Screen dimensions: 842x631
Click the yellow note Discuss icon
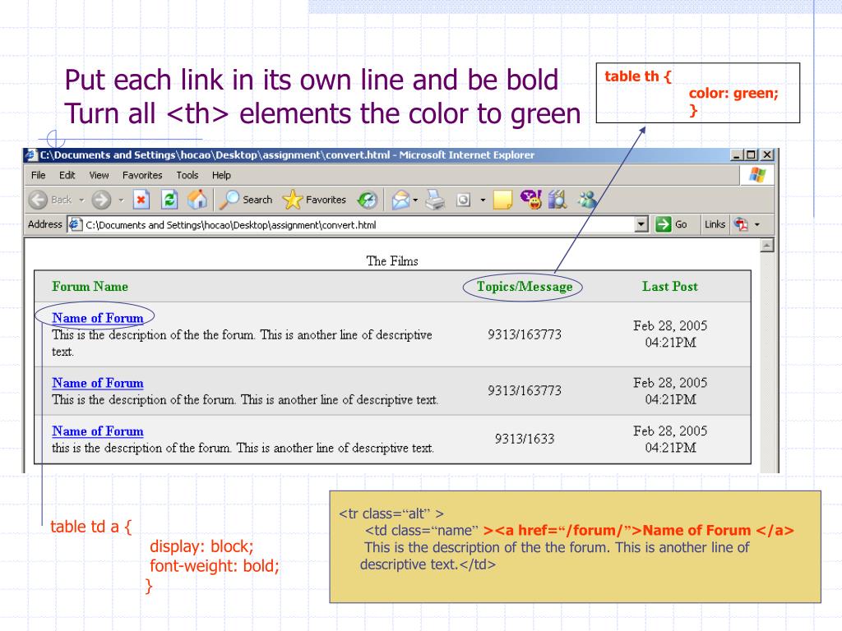click(502, 200)
